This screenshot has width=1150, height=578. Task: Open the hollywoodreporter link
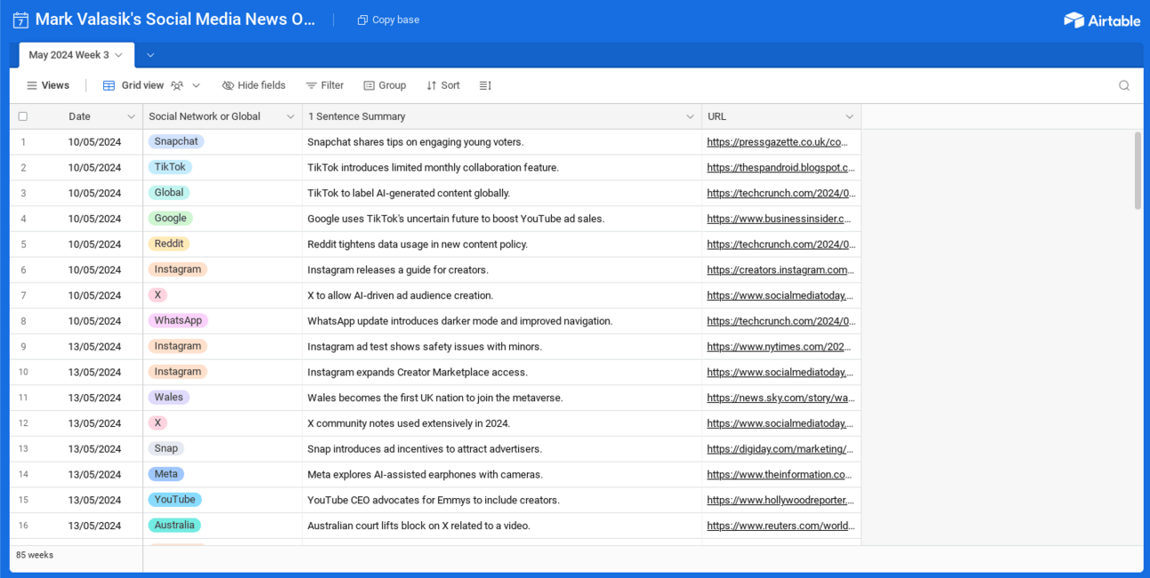pyautogui.click(x=781, y=500)
